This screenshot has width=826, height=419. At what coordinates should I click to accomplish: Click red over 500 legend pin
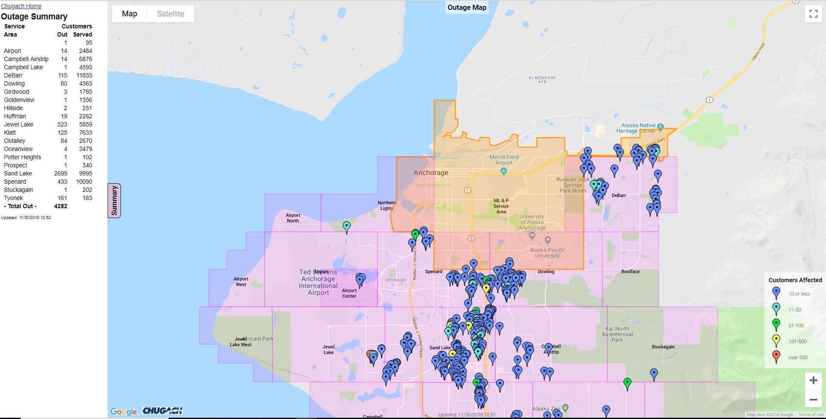click(x=776, y=357)
